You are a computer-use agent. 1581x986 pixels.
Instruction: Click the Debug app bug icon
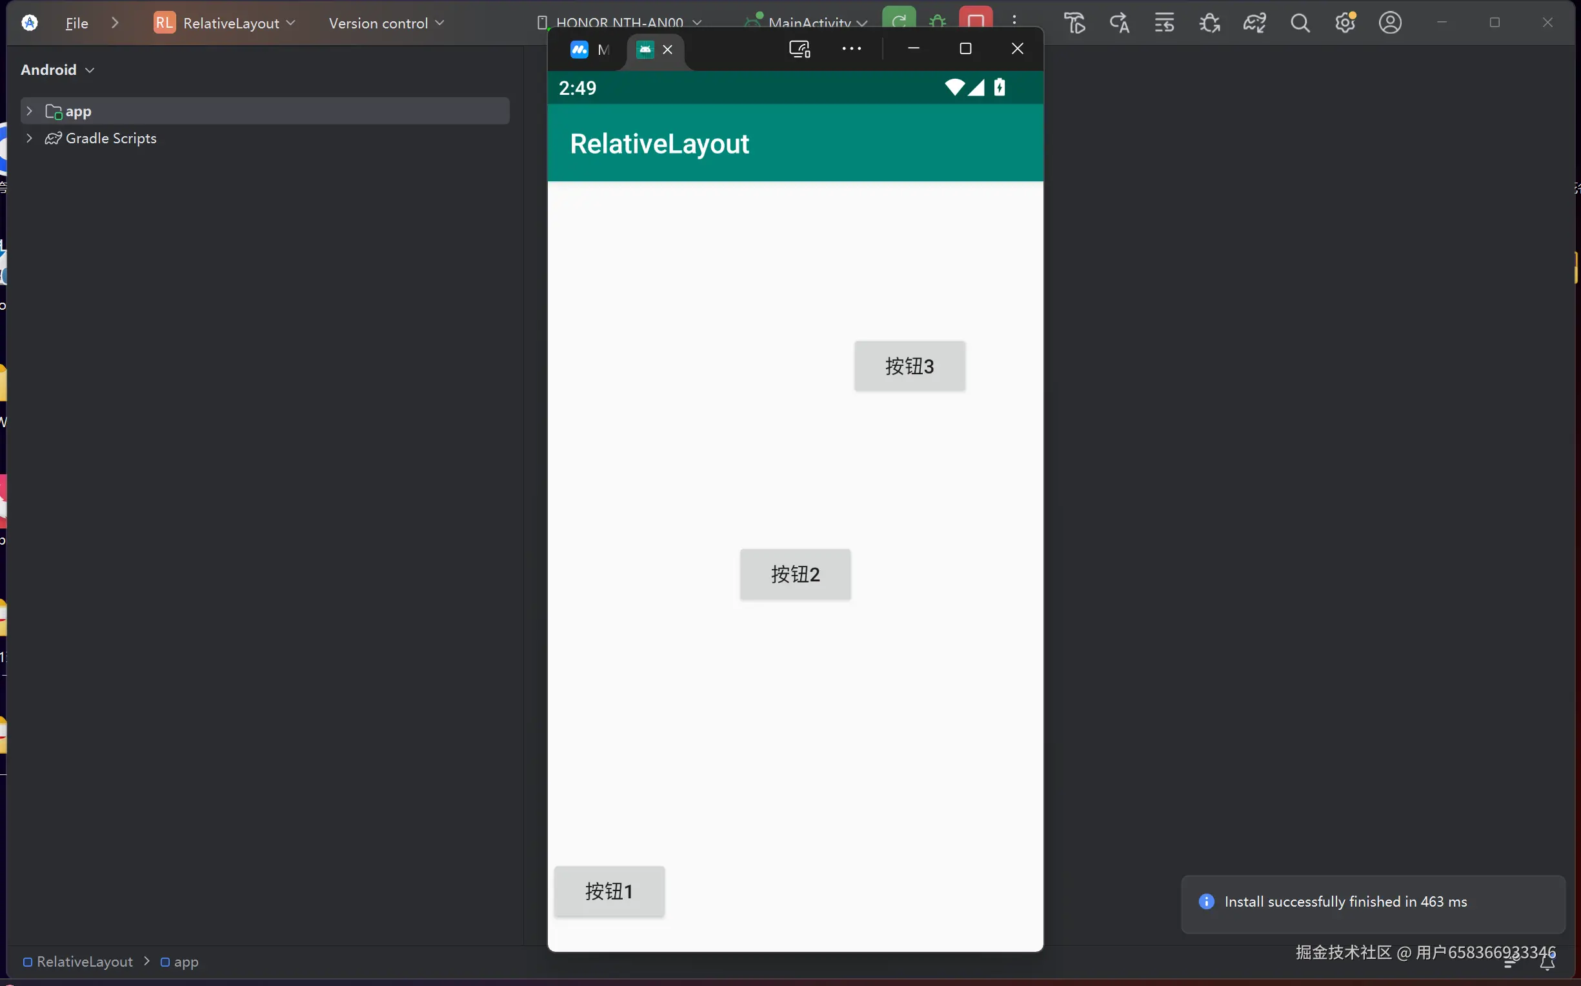(938, 21)
